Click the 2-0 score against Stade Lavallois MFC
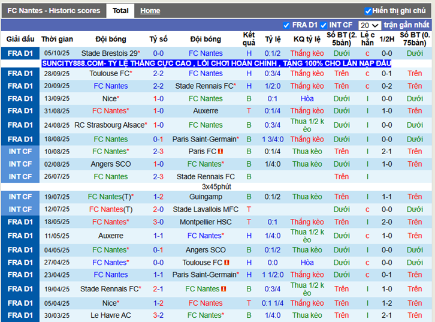Image resolution: width=435 pixels, height=322 pixels. click(x=158, y=209)
